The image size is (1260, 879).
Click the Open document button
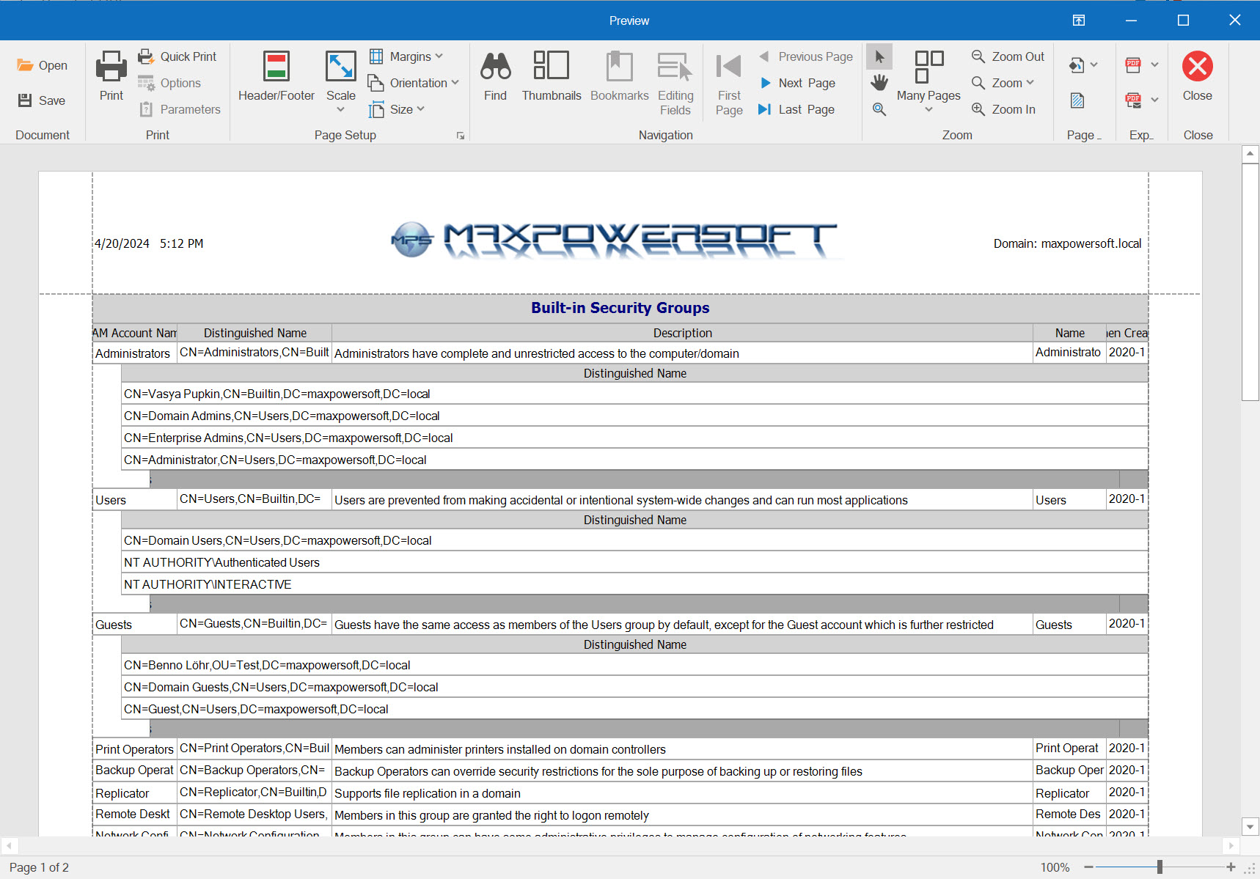(x=43, y=65)
